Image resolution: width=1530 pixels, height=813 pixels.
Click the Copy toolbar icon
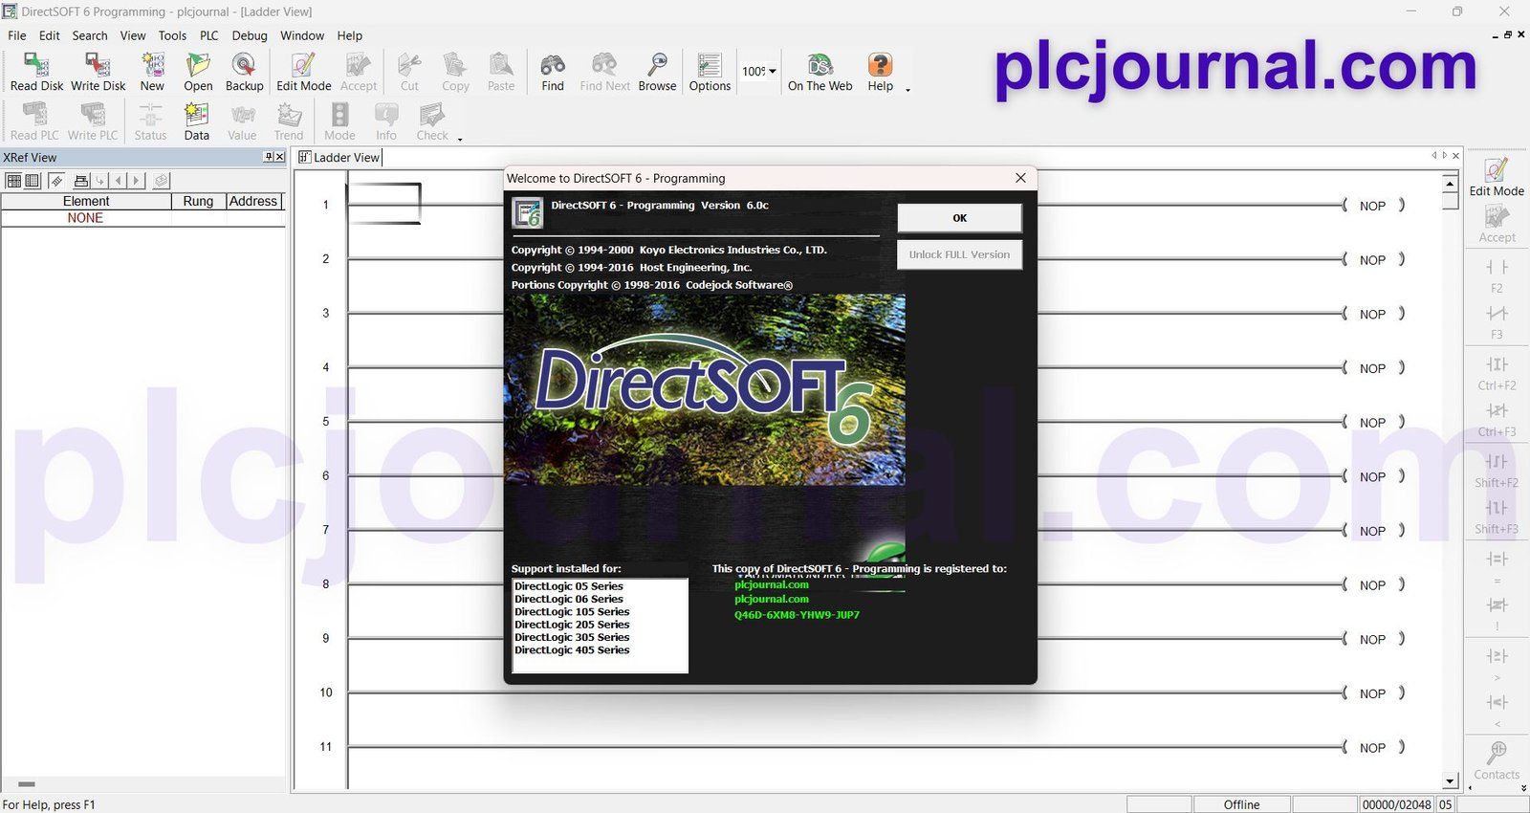pyautogui.click(x=455, y=73)
